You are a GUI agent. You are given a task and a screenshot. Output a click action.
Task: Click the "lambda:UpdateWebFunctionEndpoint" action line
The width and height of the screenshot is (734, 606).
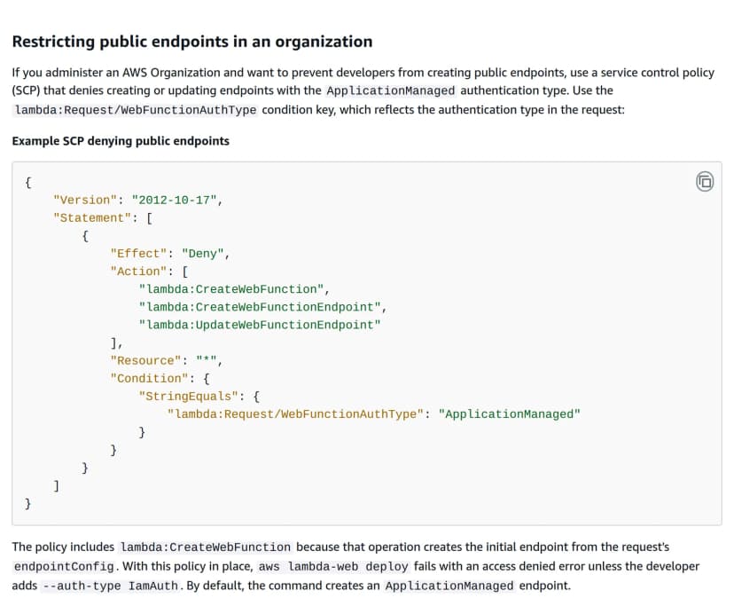click(x=260, y=325)
